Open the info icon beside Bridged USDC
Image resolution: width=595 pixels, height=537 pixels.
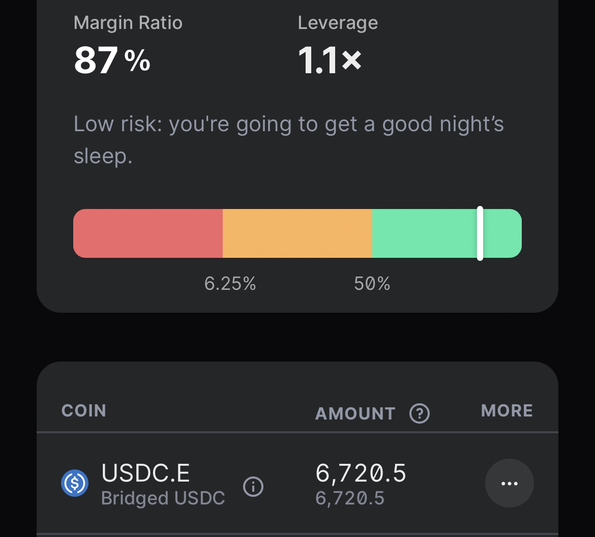coord(253,487)
